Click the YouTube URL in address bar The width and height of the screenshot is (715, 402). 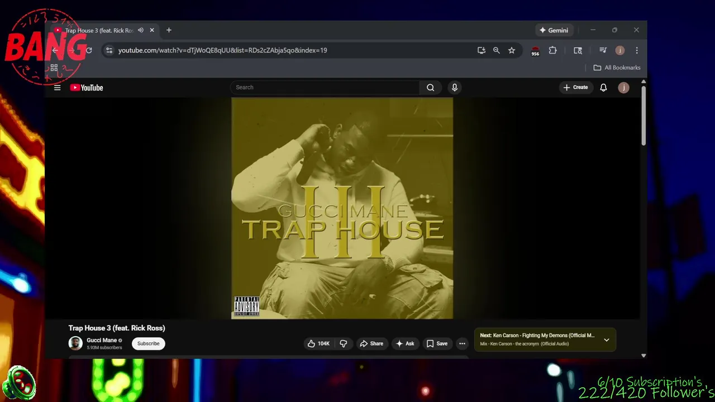[x=222, y=50]
